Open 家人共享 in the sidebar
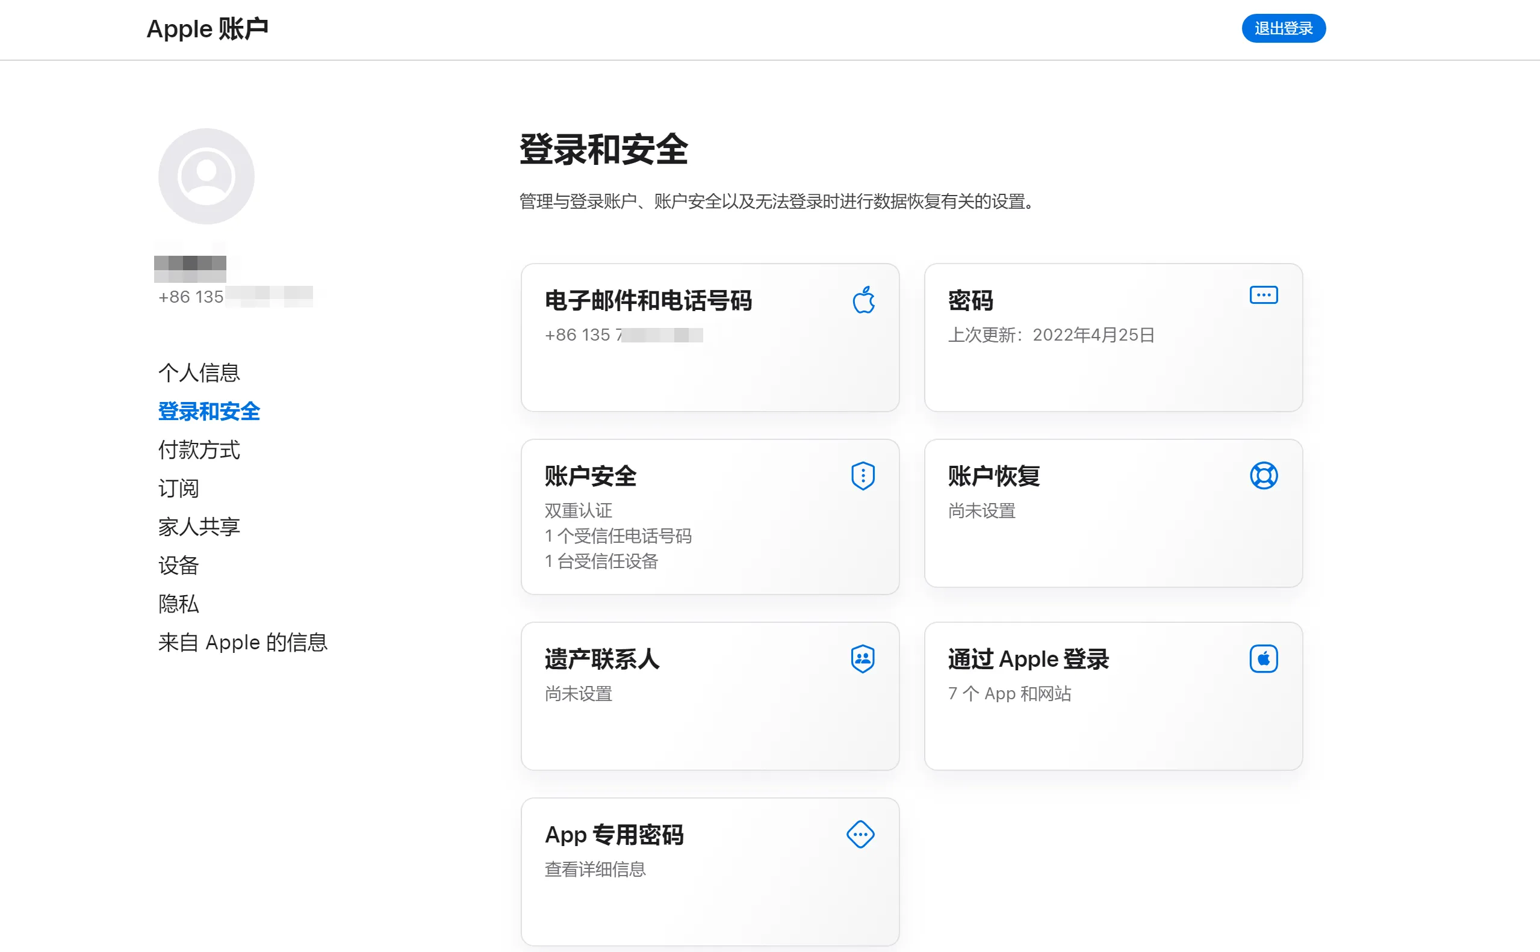This screenshot has width=1540, height=952. click(x=199, y=527)
